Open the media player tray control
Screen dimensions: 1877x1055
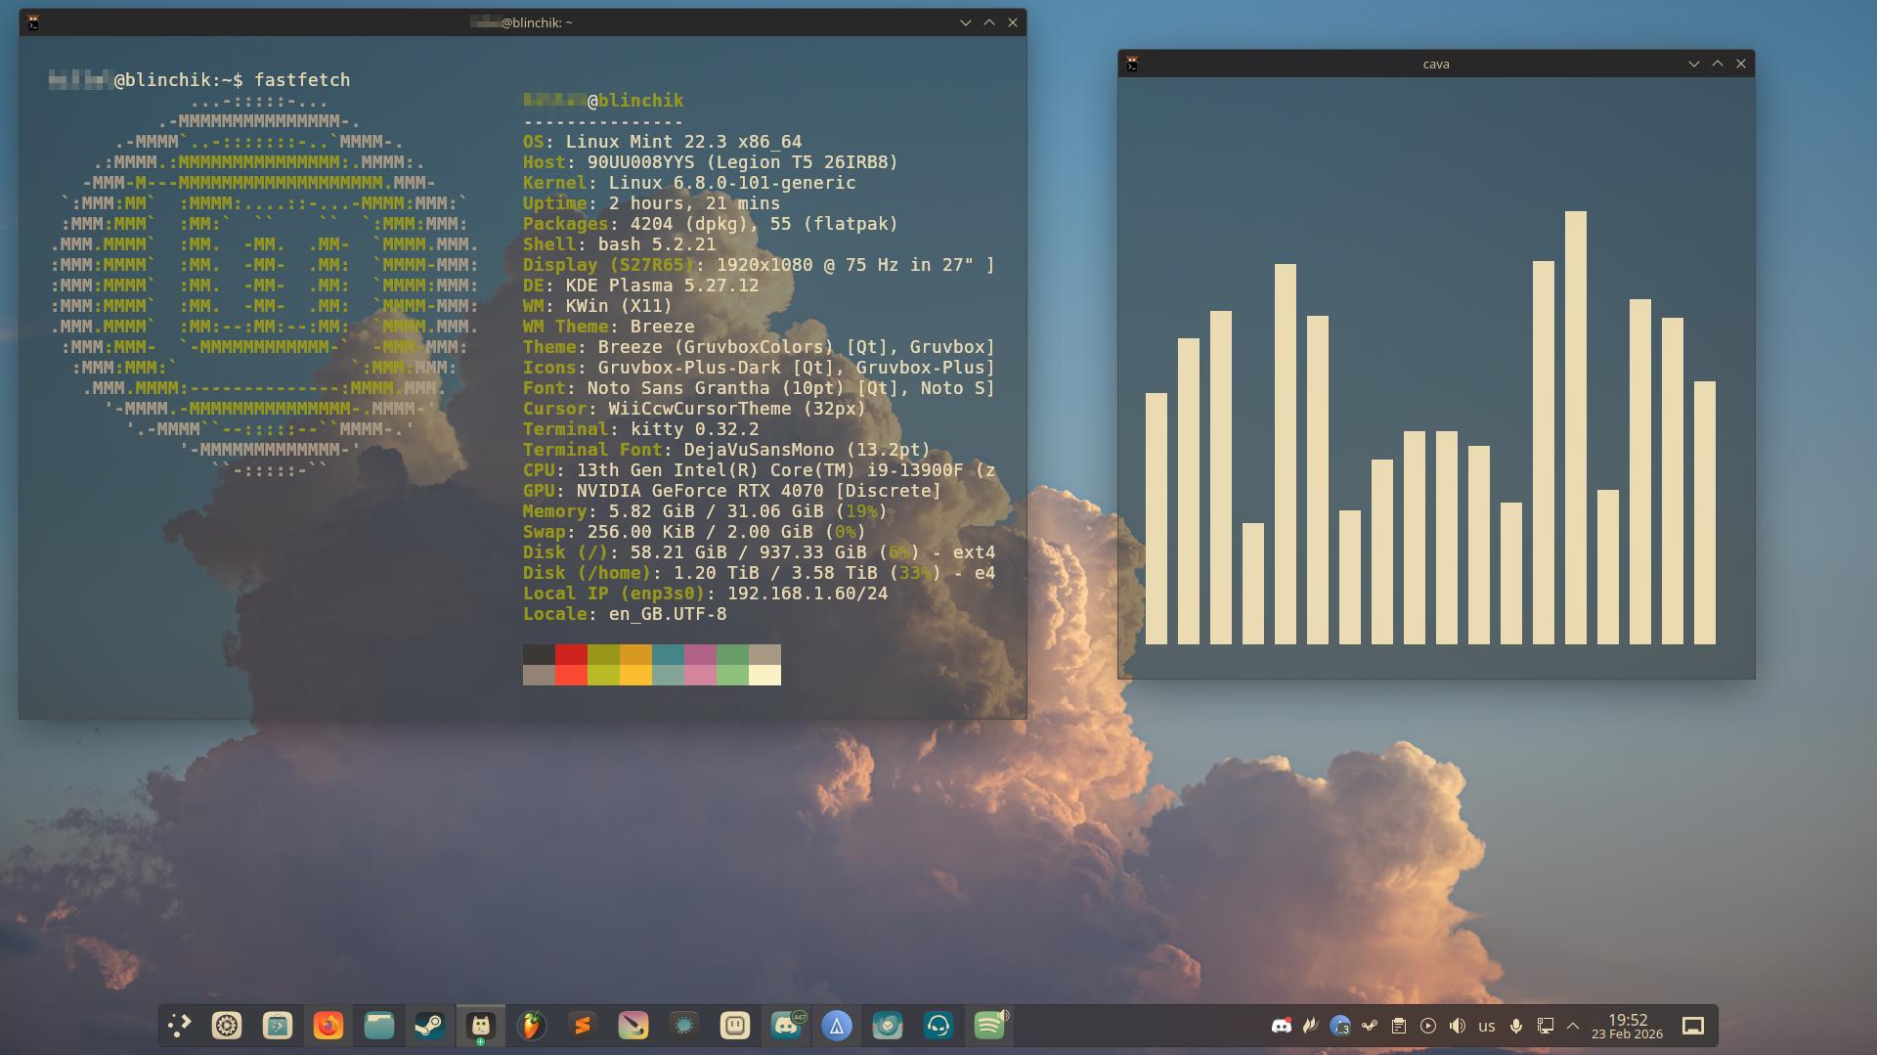pyautogui.click(x=1428, y=1026)
